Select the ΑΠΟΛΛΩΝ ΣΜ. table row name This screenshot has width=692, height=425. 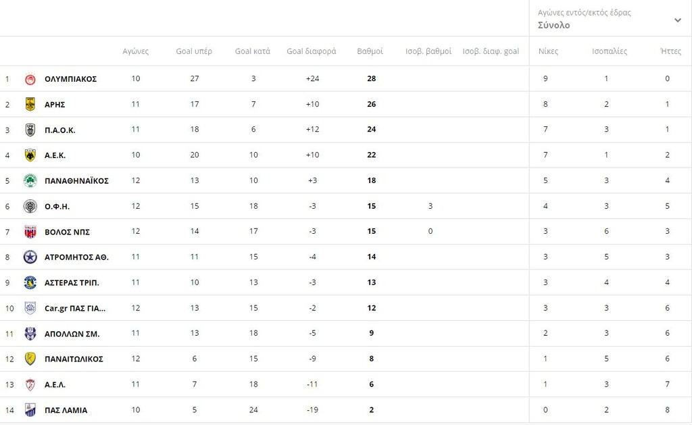click(x=72, y=334)
